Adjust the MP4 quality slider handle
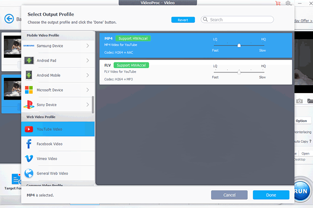Screen dimensions: 313x208 239,45
